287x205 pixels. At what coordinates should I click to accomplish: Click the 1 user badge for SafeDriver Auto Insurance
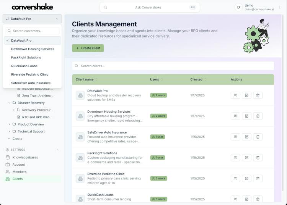158,137
